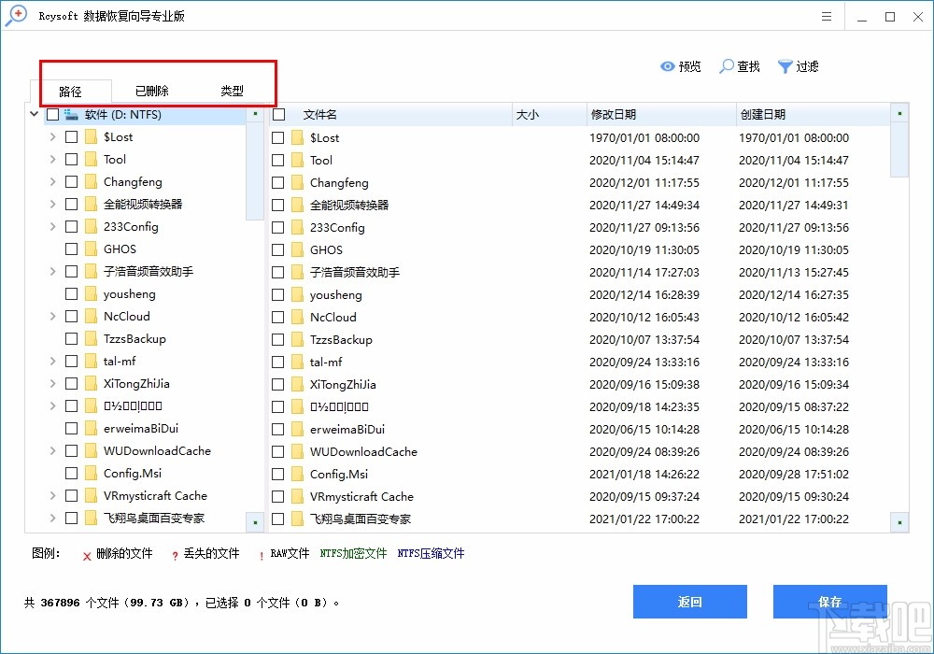Click the Changfeng folder icon in file list
This screenshot has height=654, width=934.
tap(295, 182)
